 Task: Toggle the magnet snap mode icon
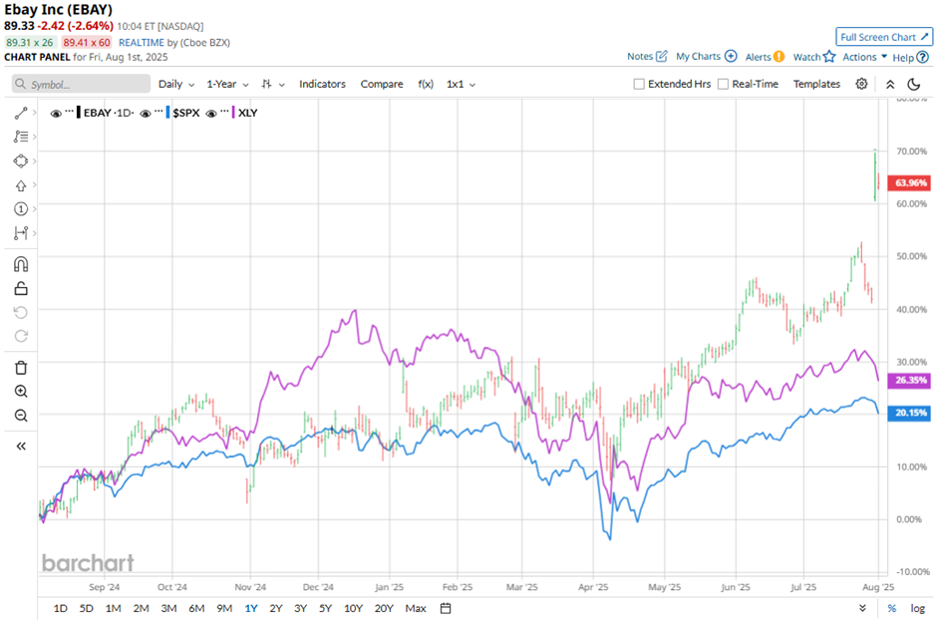tap(21, 264)
